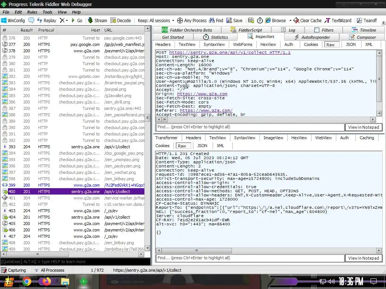Open the Composer tab
The width and height of the screenshot is (386, 289).
coord(362,37)
